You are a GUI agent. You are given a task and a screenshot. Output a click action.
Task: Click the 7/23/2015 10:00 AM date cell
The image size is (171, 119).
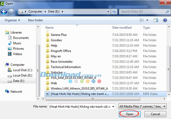125,94
